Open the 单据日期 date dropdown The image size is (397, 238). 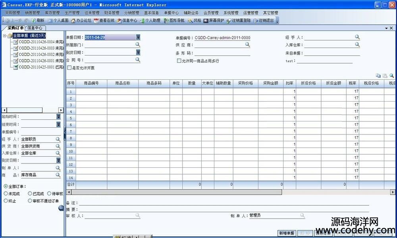pyautogui.click(x=138, y=37)
